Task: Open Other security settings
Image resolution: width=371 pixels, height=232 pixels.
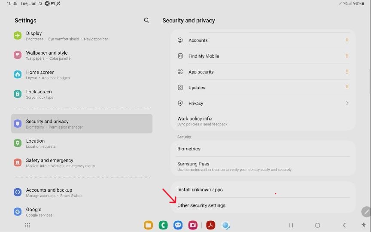Action: pyautogui.click(x=263, y=205)
